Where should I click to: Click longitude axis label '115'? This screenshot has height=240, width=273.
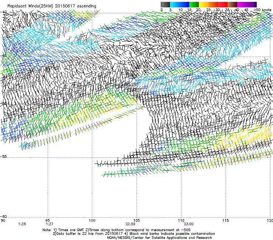click(x=226, y=220)
